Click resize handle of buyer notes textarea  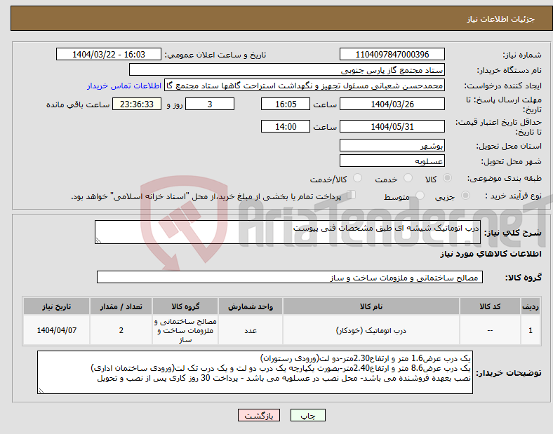(x=41, y=391)
